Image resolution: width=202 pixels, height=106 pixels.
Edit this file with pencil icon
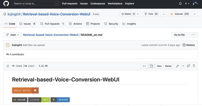(177, 66)
